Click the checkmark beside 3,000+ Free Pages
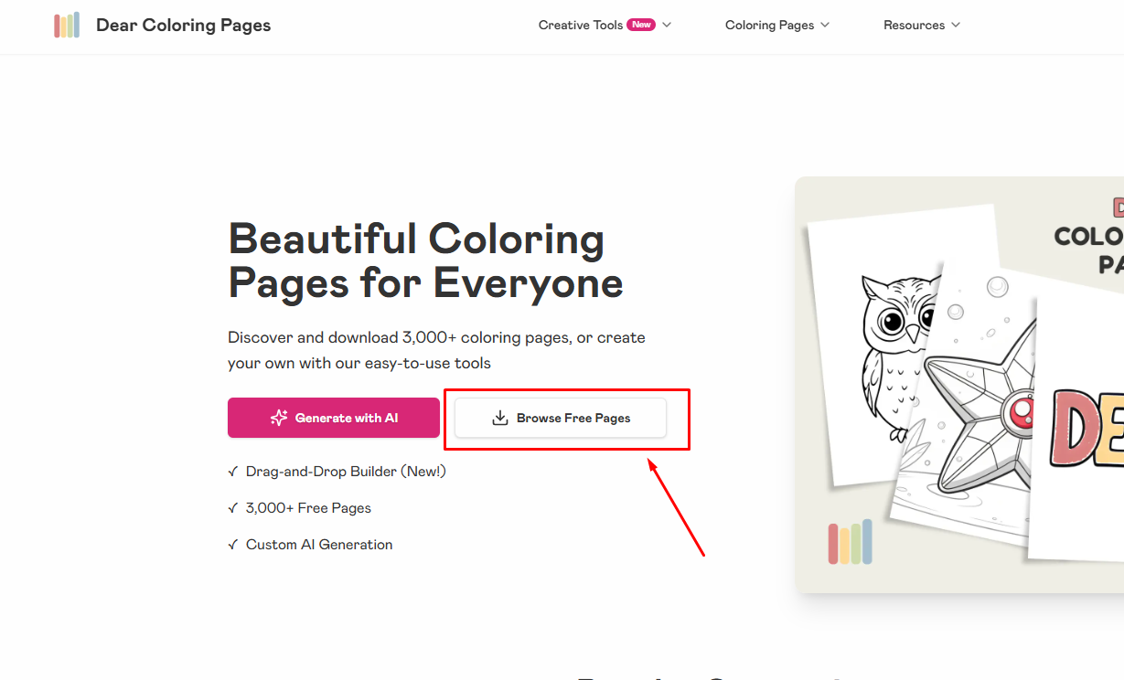Viewport: 1124px width, 680px height. [233, 508]
